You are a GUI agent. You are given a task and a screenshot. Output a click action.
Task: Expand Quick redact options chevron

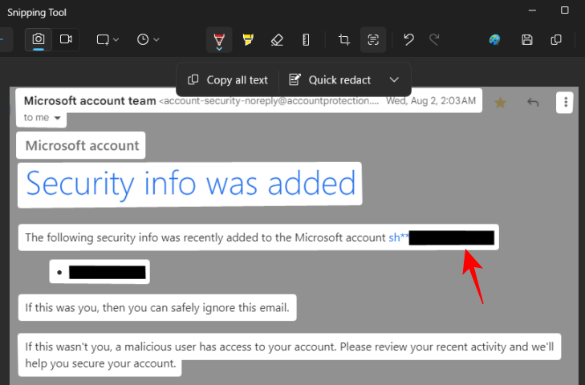tap(394, 80)
